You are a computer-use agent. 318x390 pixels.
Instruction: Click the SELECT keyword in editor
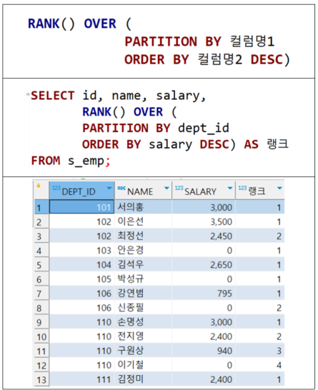pyautogui.click(x=53, y=96)
